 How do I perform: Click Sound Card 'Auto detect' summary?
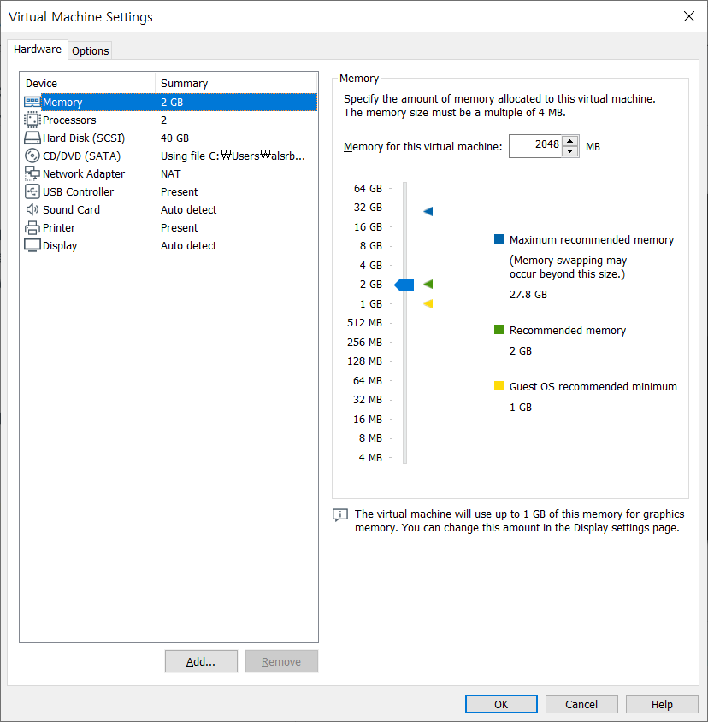tap(188, 209)
